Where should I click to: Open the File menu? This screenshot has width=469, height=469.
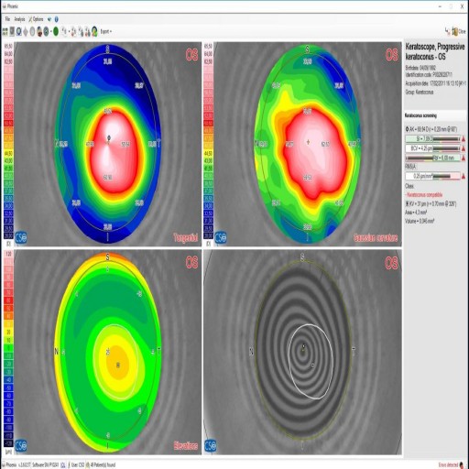(7, 19)
